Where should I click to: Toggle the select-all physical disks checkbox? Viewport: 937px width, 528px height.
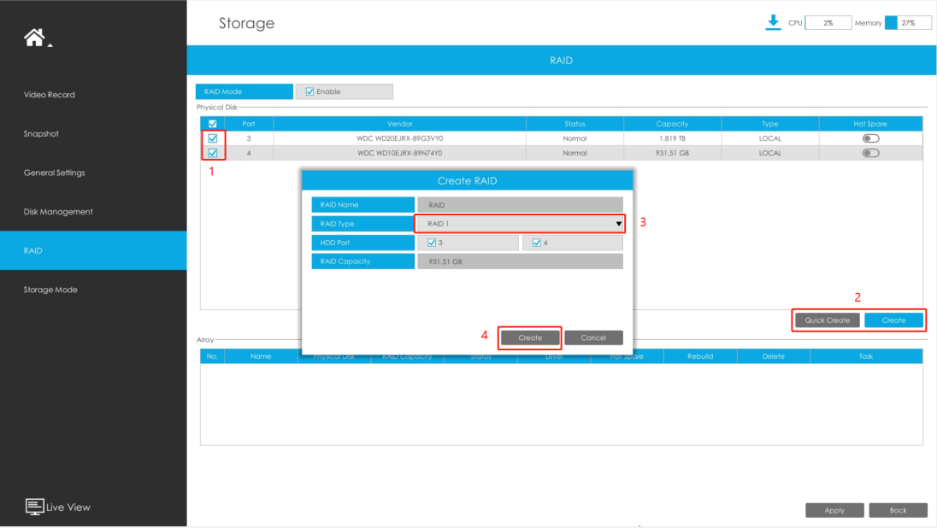[x=213, y=124]
